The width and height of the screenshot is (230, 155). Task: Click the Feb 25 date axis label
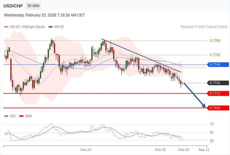pyautogui.click(x=161, y=150)
